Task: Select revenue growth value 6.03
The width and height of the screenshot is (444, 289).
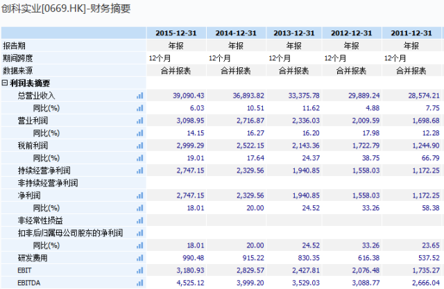Action: [197, 108]
